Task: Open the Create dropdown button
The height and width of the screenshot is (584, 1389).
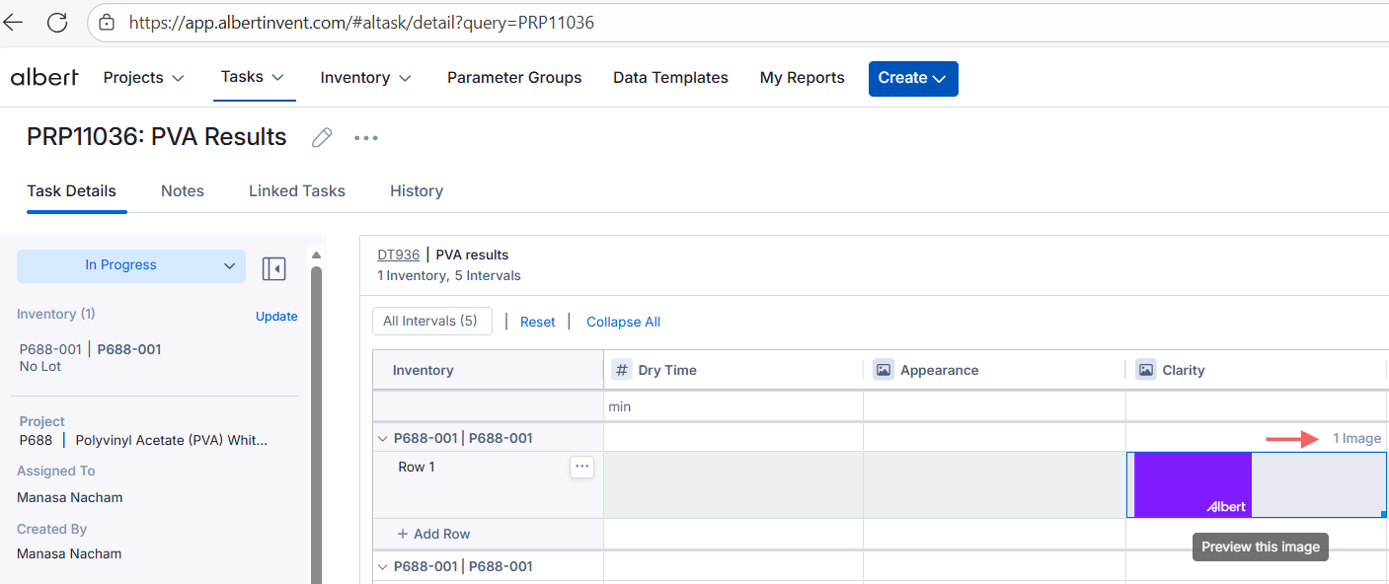Action: (x=912, y=79)
